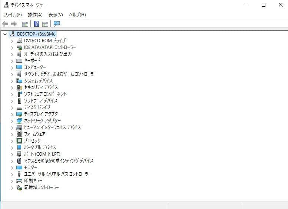Click the monitor icon beside モニター
Viewport: 288px width, 209px height.
pyautogui.click(x=19, y=167)
